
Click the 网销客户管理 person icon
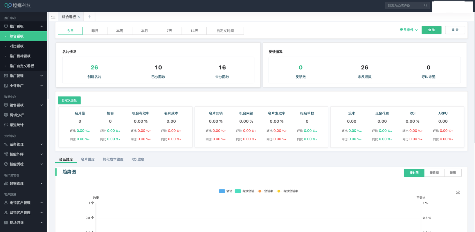6,213
